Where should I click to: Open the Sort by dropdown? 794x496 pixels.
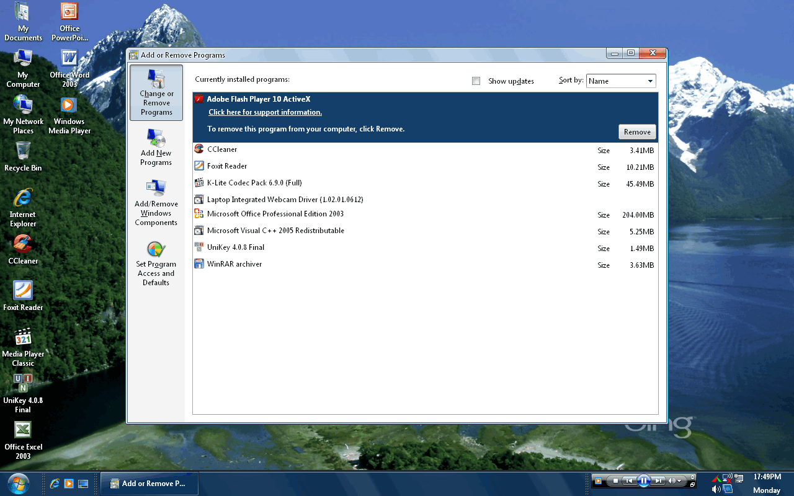click(621, 81)
